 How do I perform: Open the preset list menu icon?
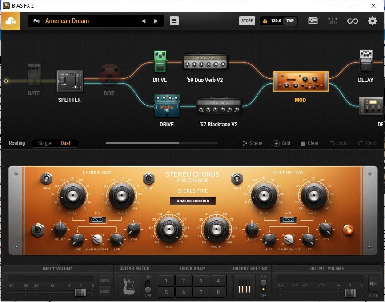pyautogui.click(x=174, y=21)
